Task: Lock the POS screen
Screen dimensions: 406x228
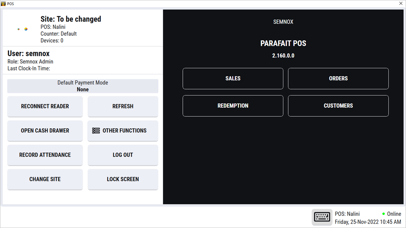Action: point(123,179)
